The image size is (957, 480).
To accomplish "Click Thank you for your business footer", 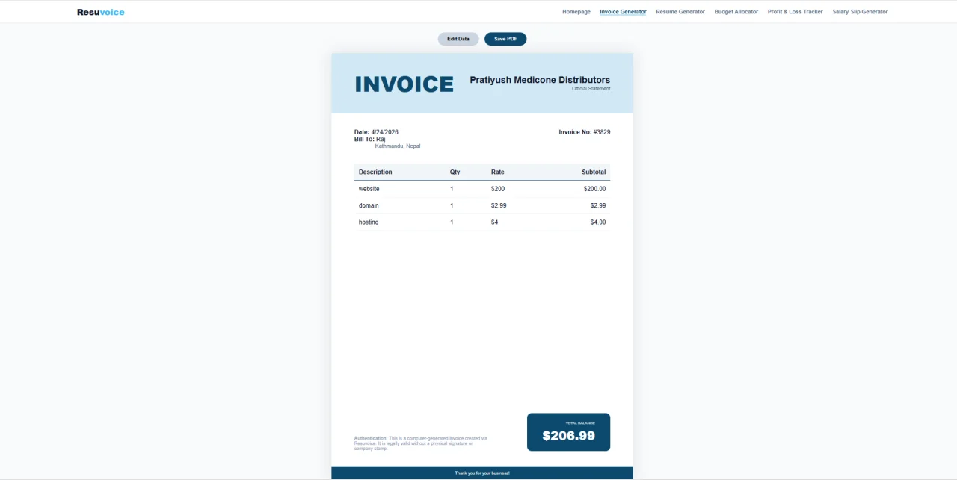I will coord(482,473).
